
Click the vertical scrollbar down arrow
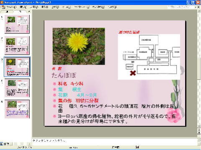[x=199, y=126]
